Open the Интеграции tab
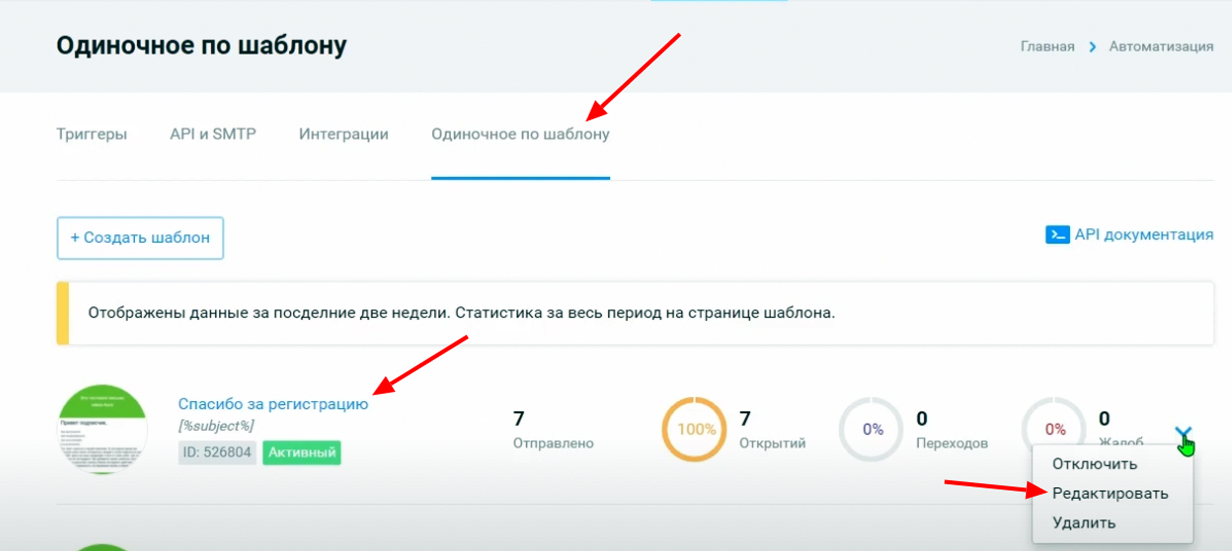The height and width of the screenshot is (551, 1232). [343, 134]
